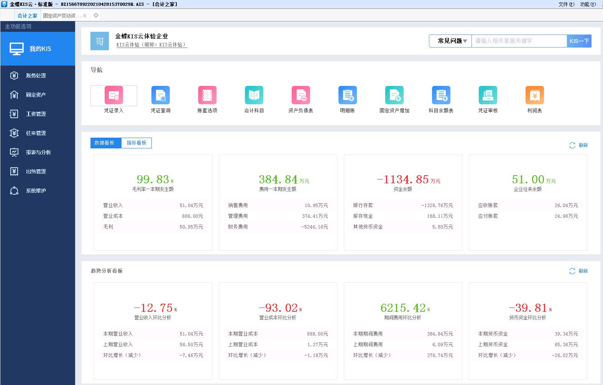
Task: Open 凭证审核 voucher audit icon
Action: click(488, 95)
